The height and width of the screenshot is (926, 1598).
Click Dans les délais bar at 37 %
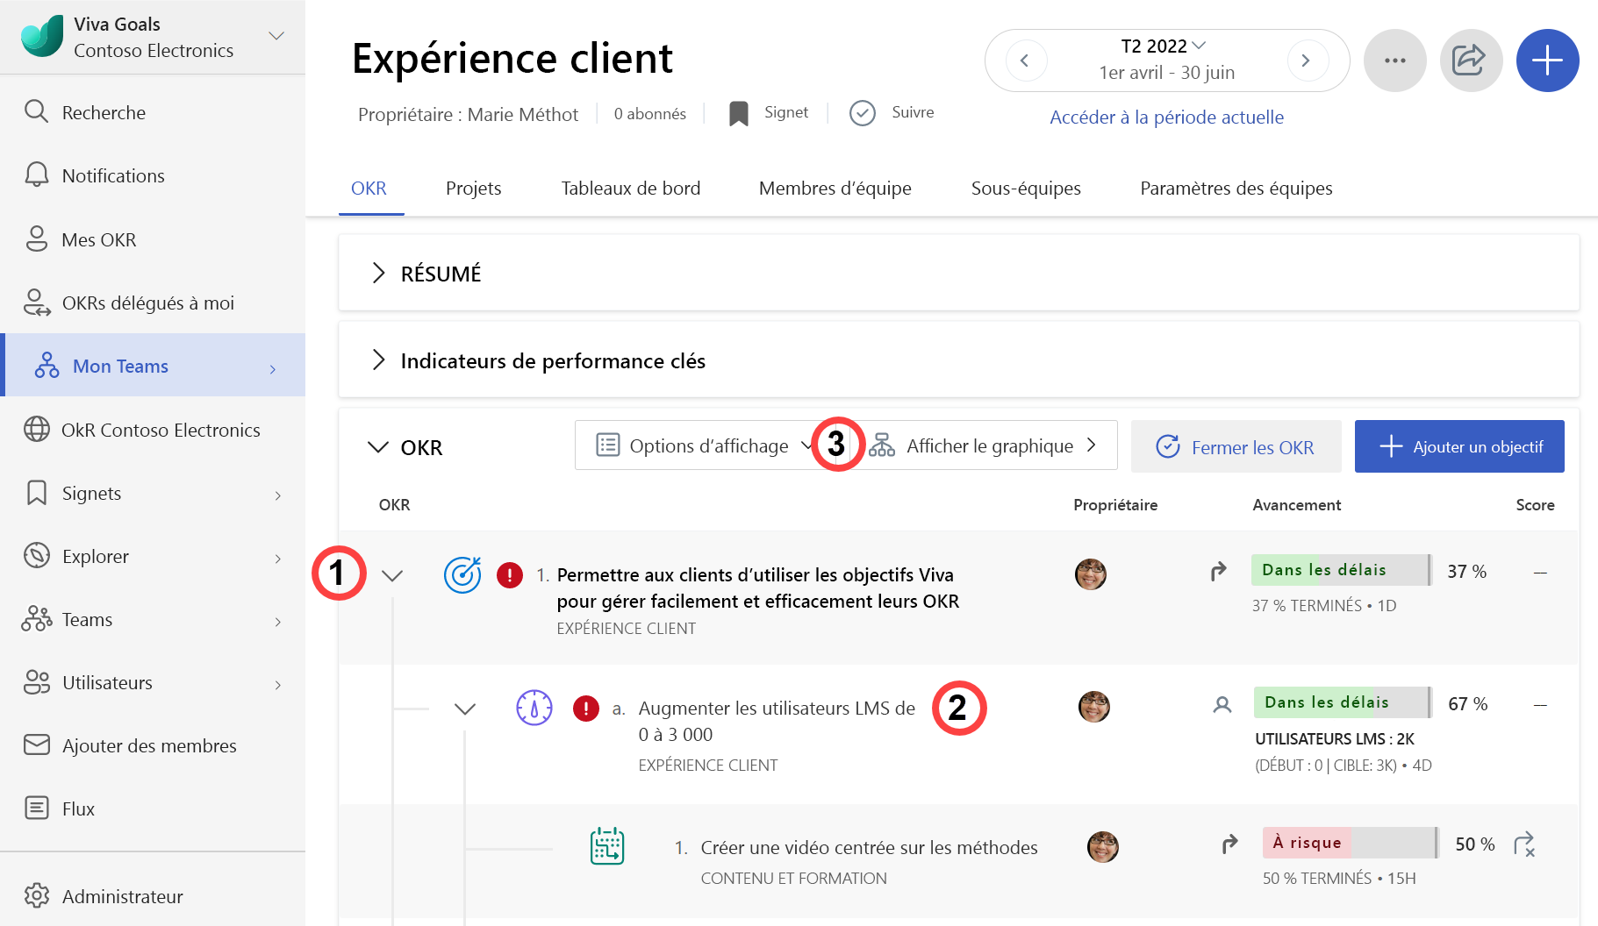(1342, 570)
